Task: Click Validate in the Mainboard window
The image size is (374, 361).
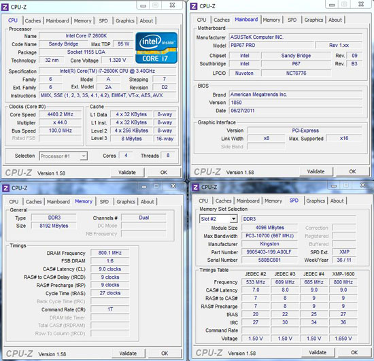Action: 316,171
